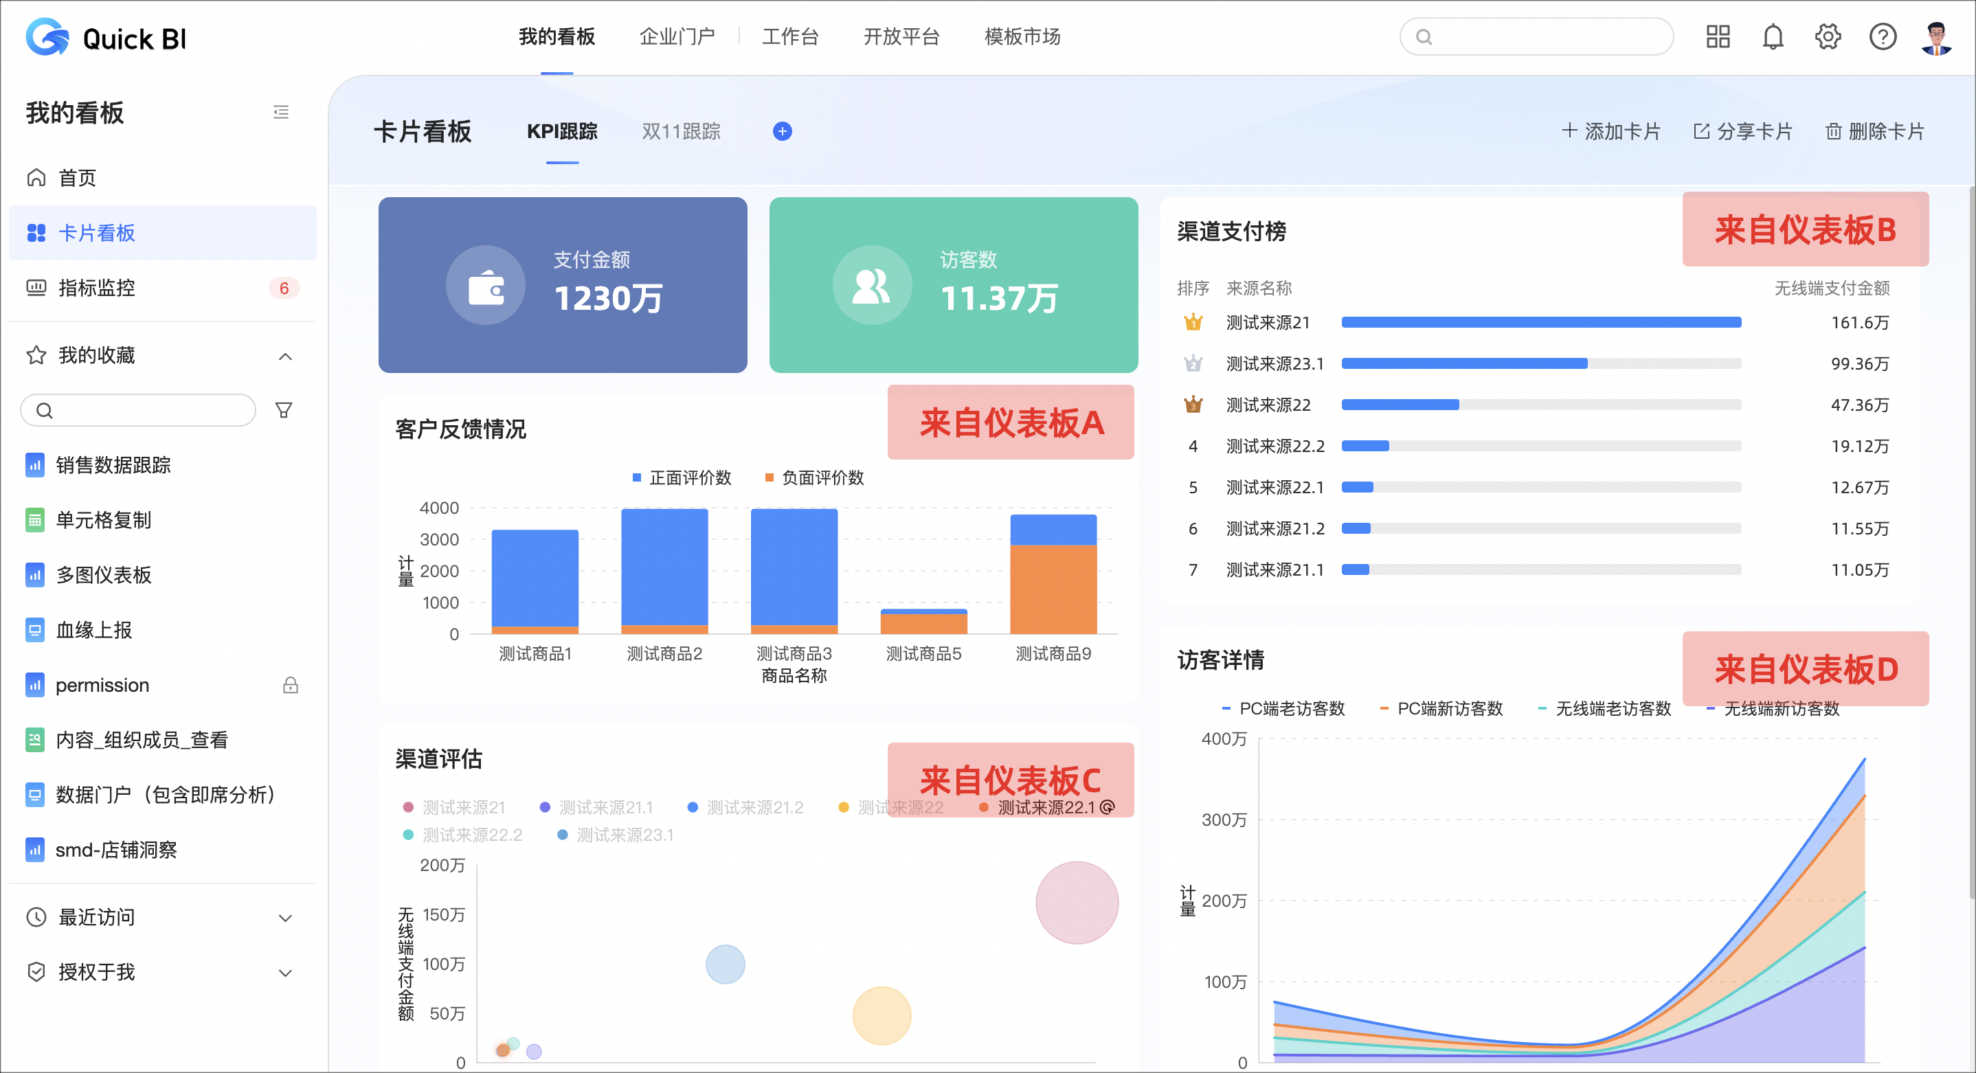Click 测试来源22.2 row name in ranking
Screen dimensions: 1976x1073
[x=1275, y=446]
